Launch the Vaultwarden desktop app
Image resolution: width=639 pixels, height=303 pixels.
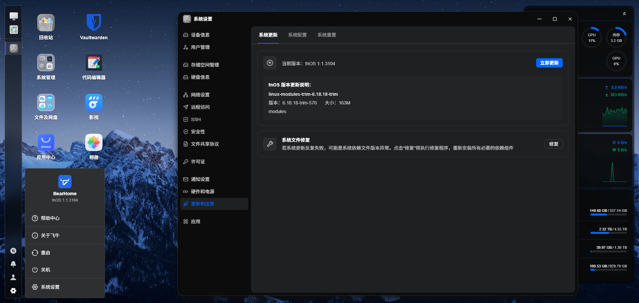tap(94, 23)
